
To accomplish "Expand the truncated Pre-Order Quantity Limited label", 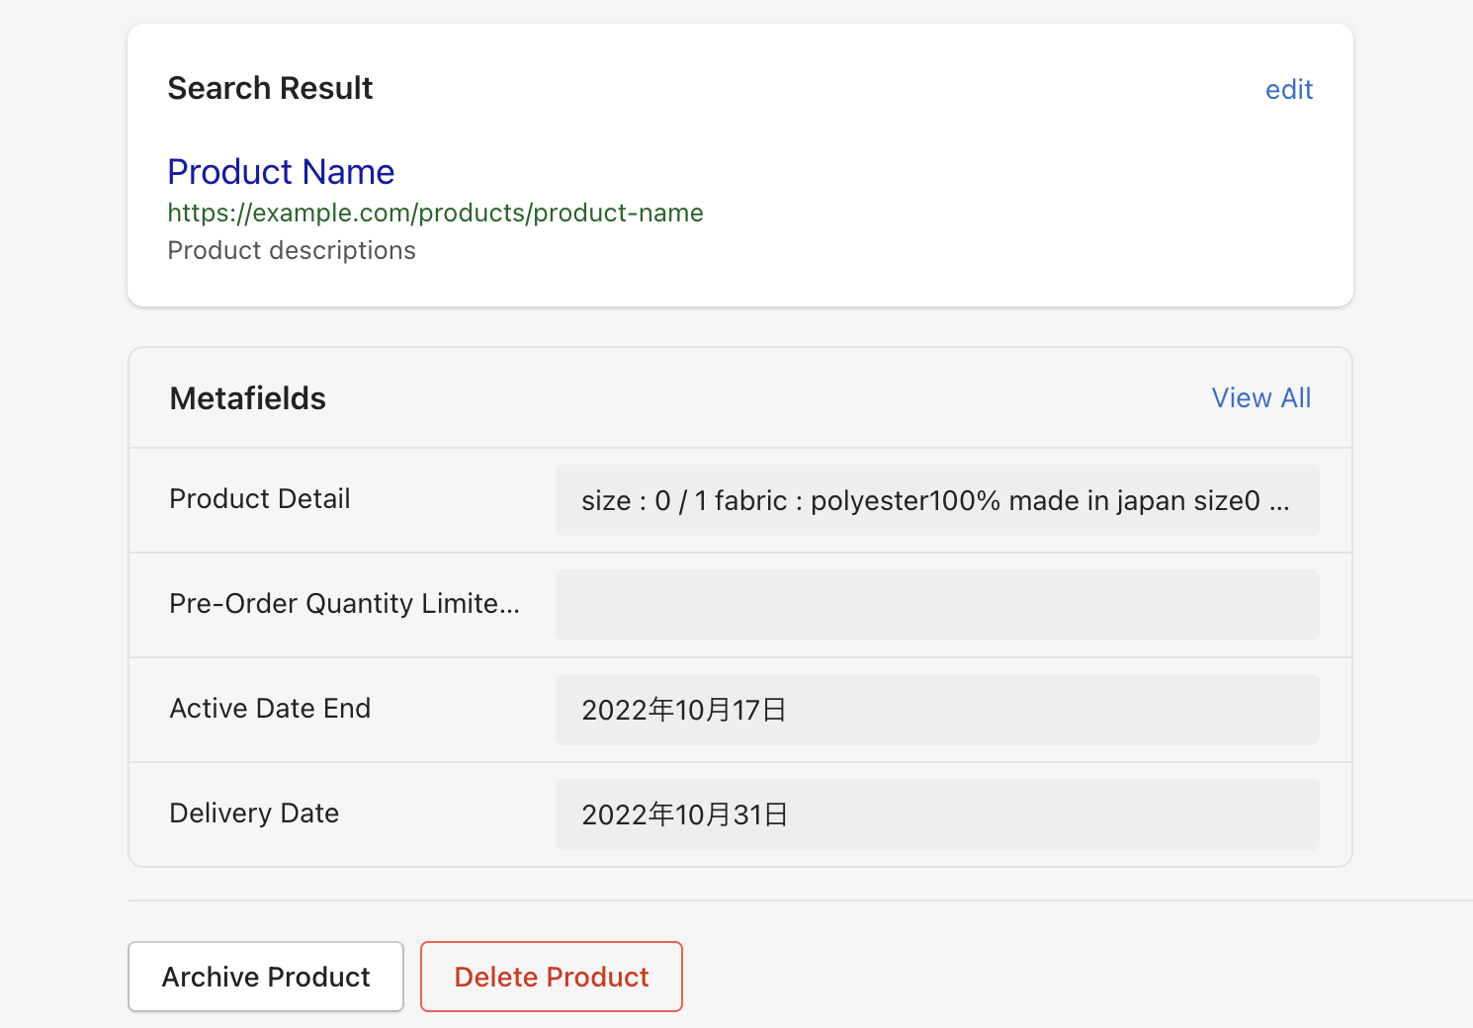I will (x=344, y=603).
